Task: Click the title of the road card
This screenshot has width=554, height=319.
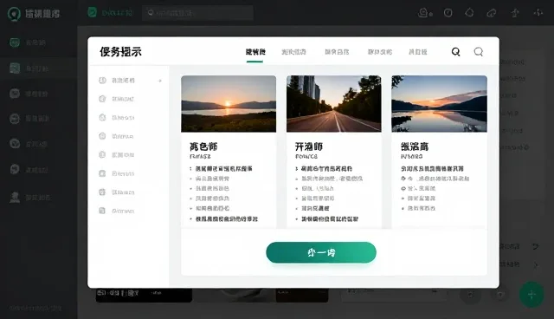Action: [x=309, y=146]
